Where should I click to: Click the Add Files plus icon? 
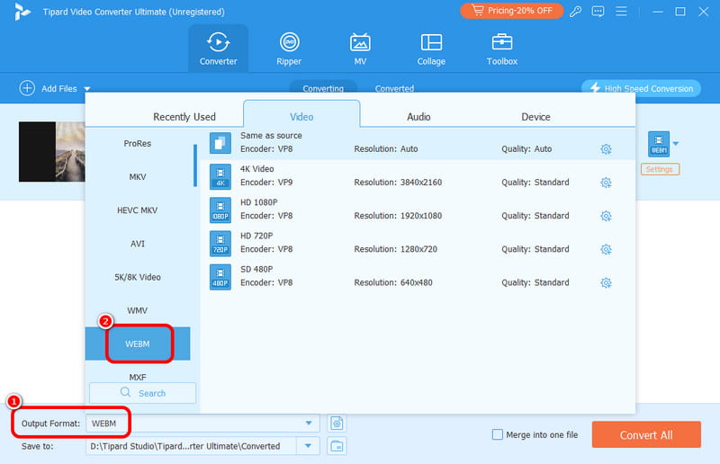tap(27, 88)
